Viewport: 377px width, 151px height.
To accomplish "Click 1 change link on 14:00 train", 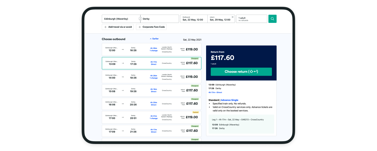I will pyautogui.click(x=154, y=78).
